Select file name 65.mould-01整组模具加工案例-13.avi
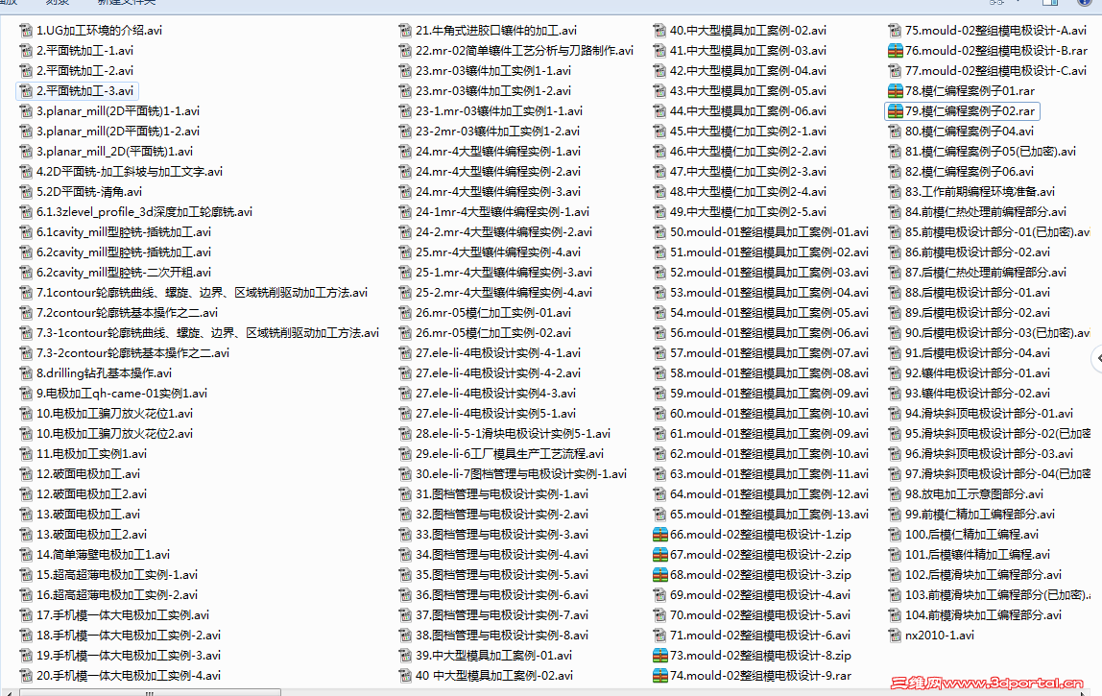1102x696 pixels. 769,514
